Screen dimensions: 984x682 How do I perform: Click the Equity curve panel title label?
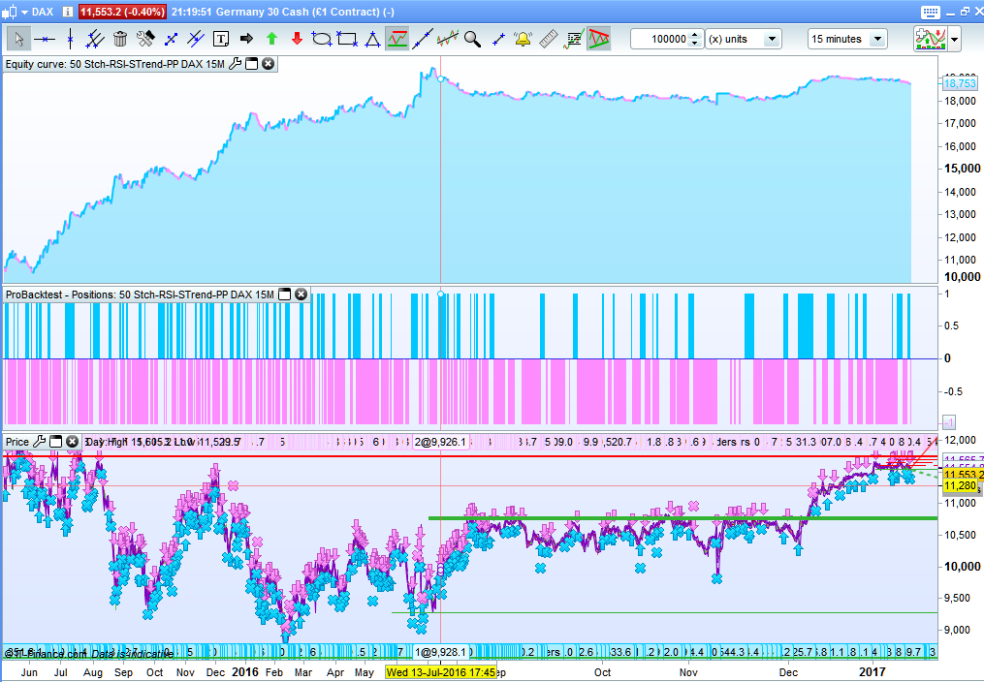pyautogui.click(x=114, y=64)
